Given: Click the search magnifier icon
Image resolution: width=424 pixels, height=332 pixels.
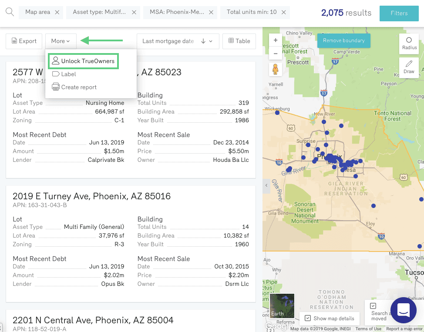Looking at the screenshot, I should [x=10, y=12].
